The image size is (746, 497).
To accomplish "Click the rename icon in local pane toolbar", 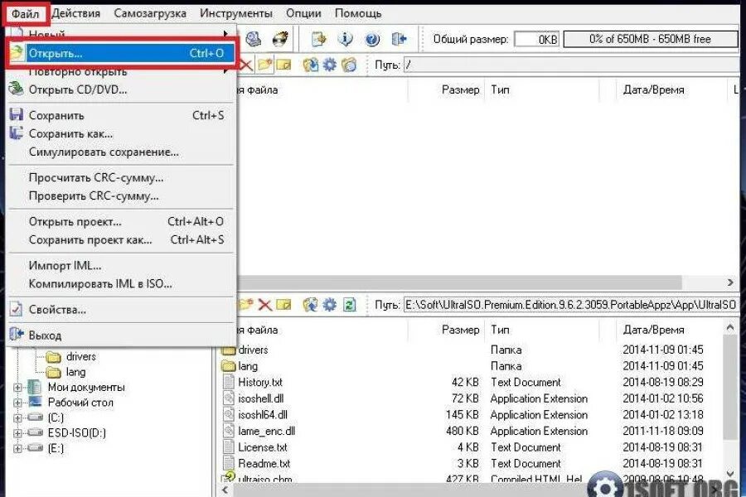I will coord(283,305).
